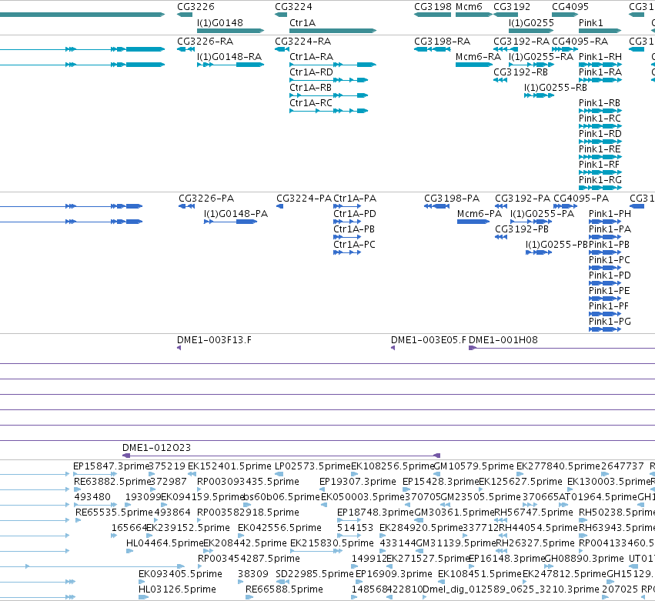Select the Pink1-RG transcript label
This screenshot has height=601, width=655.
pos(600,180)
